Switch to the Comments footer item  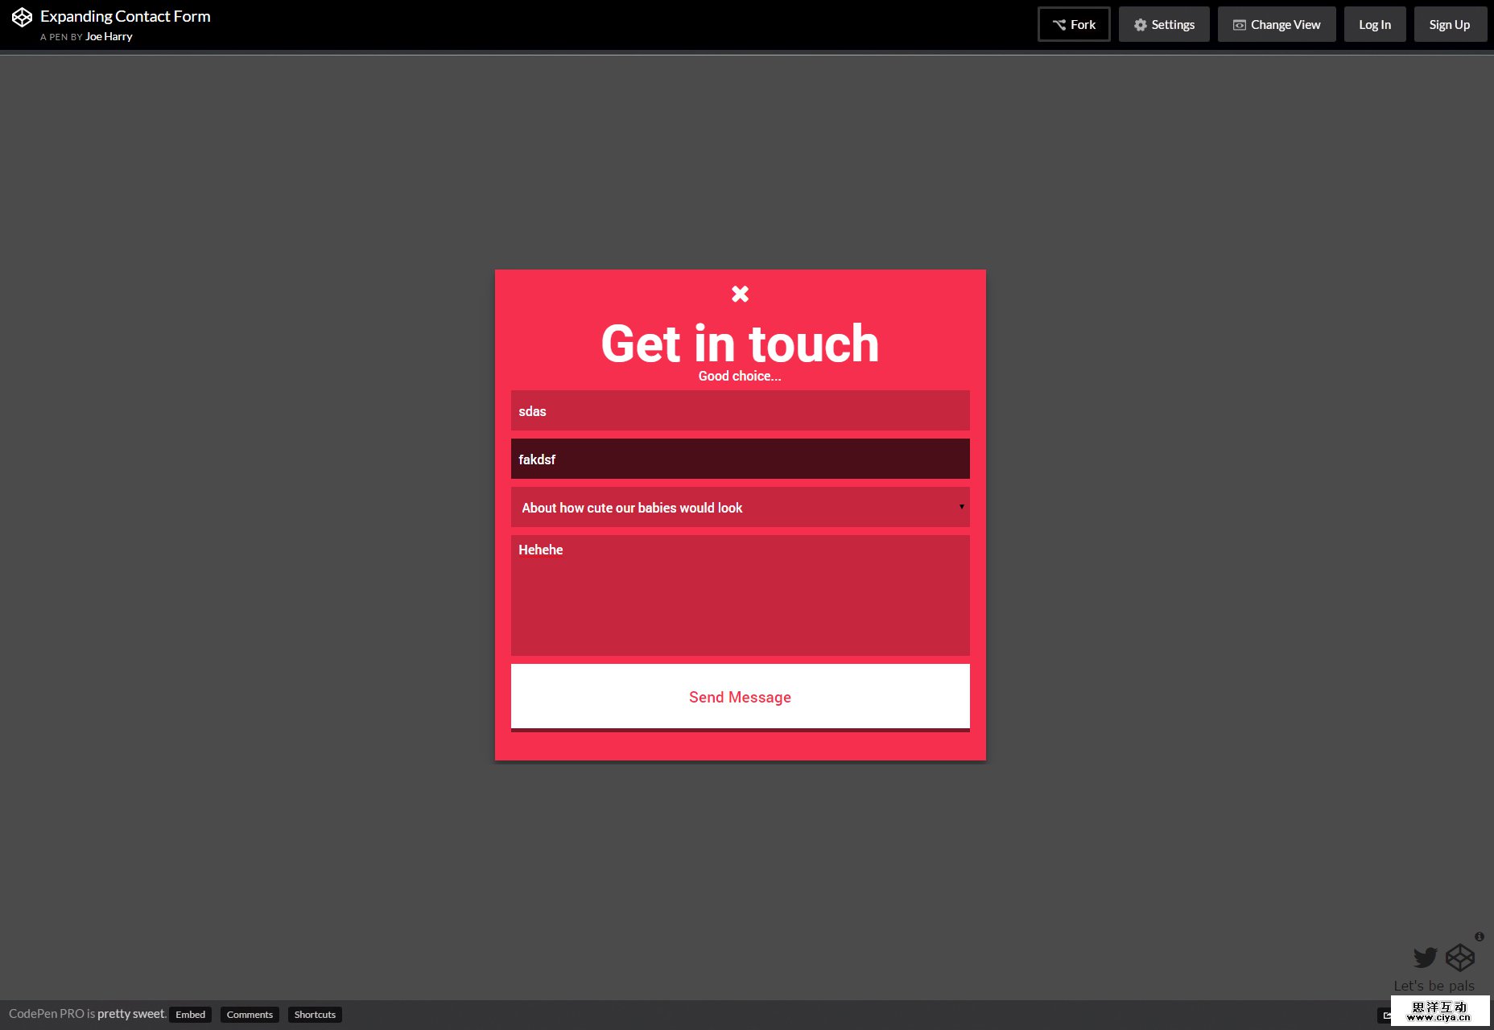[x=250, y=1015]
